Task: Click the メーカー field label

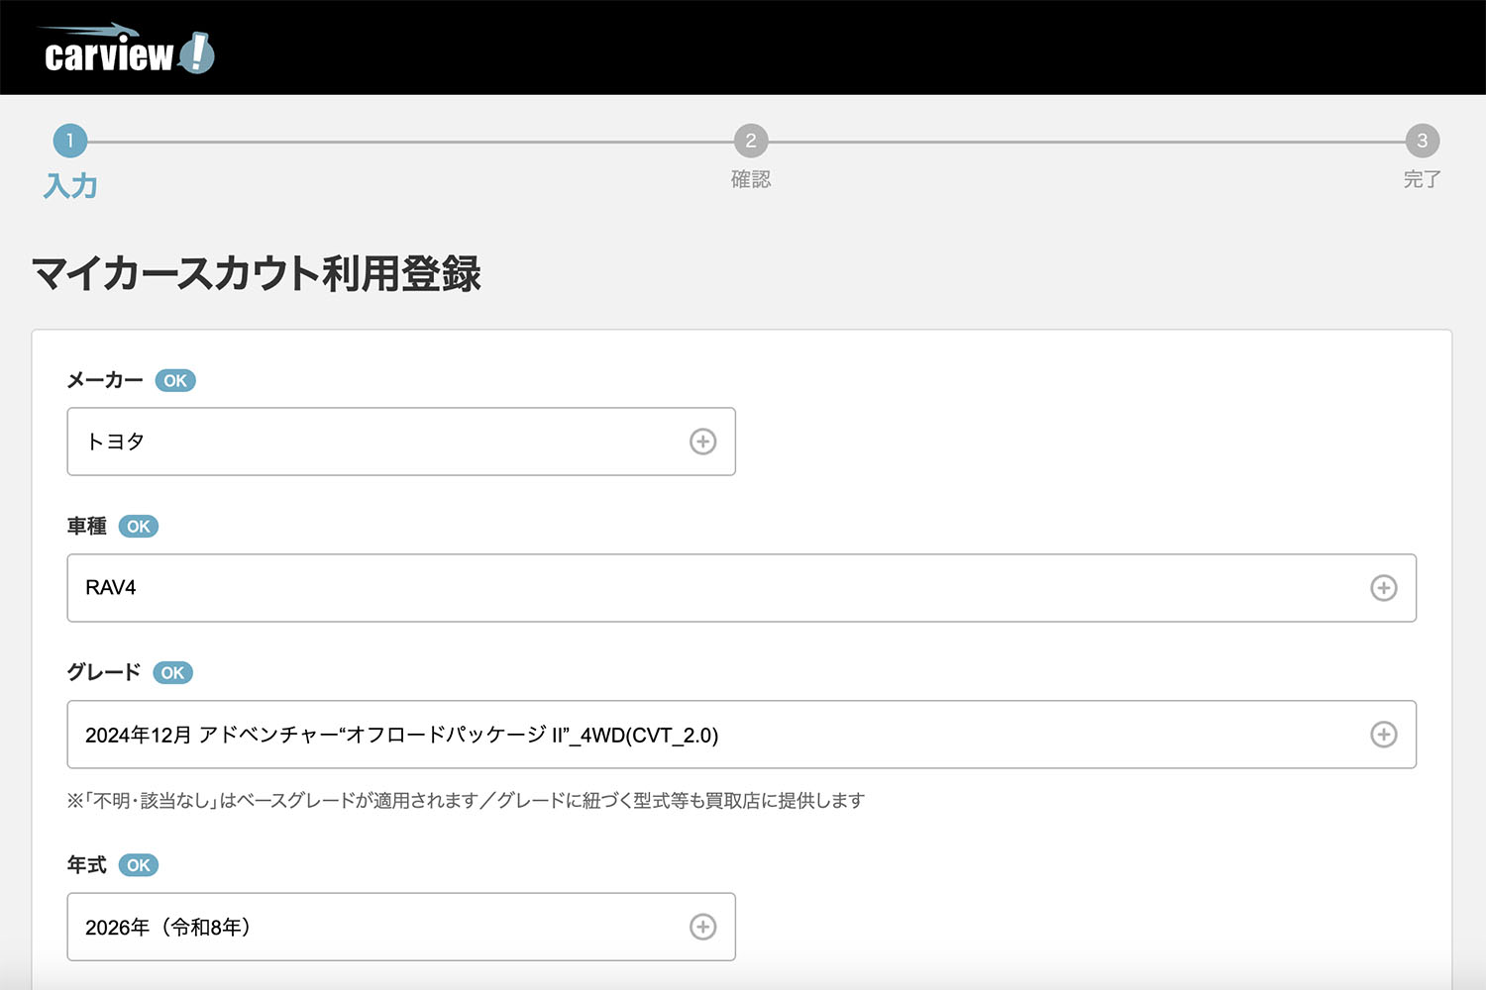Action: click(105, 380)
